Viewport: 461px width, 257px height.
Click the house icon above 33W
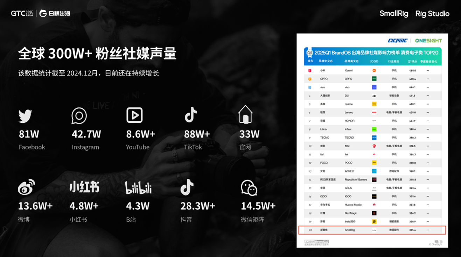point(245,114)
